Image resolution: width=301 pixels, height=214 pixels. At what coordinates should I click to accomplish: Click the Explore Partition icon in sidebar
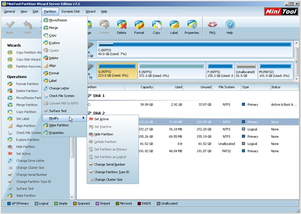[x=10, y=139]
